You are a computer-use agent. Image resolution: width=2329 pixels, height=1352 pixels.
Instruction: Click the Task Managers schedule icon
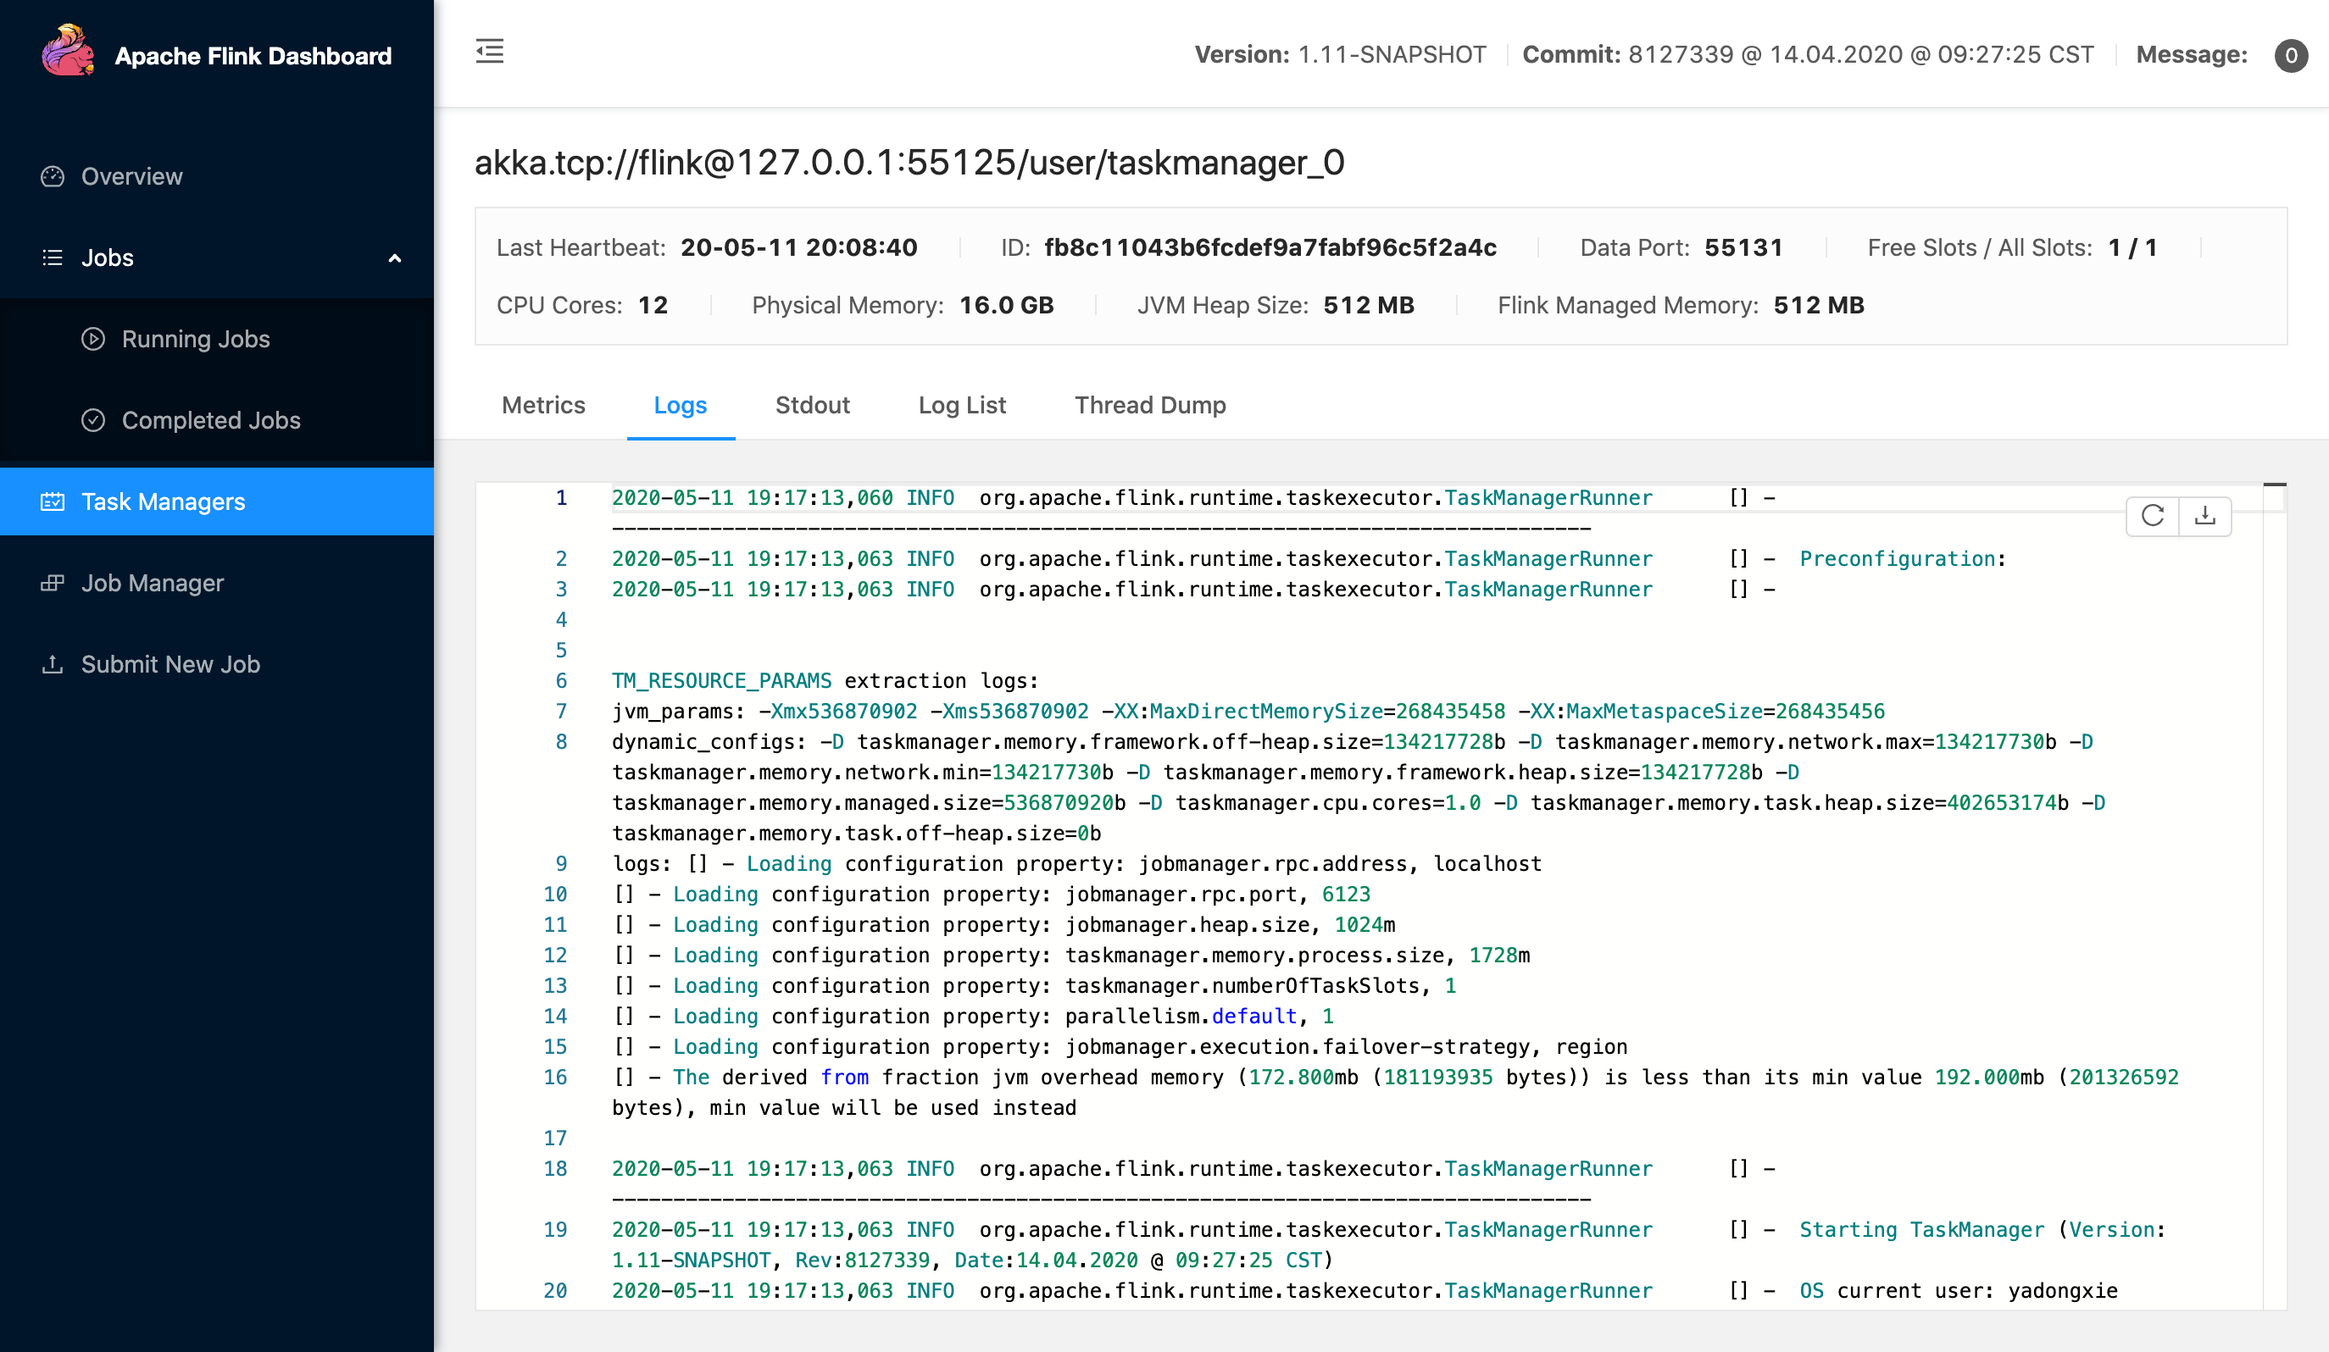tap(53, 501)
